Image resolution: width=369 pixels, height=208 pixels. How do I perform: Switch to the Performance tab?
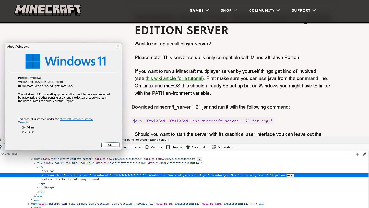[132, 147]
